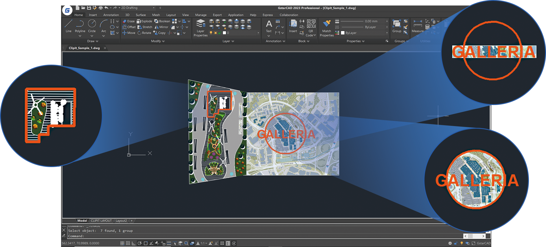Click the coordinates readout in status bar
The height and width of the screenshot is (247, 546).
click(x=80, y=243)
